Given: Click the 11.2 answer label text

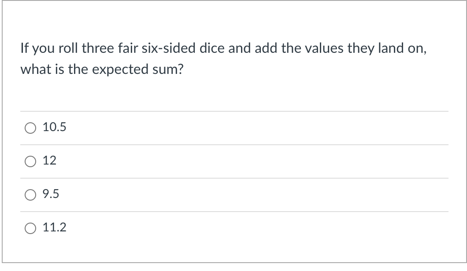Looking at the screenshot, I should [x=55, y=228].
